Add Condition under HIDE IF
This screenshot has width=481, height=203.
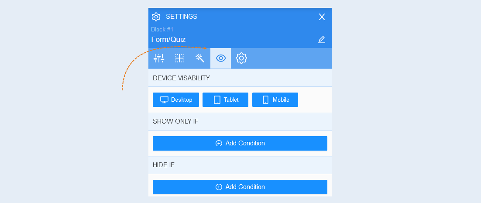click(240, 187)
